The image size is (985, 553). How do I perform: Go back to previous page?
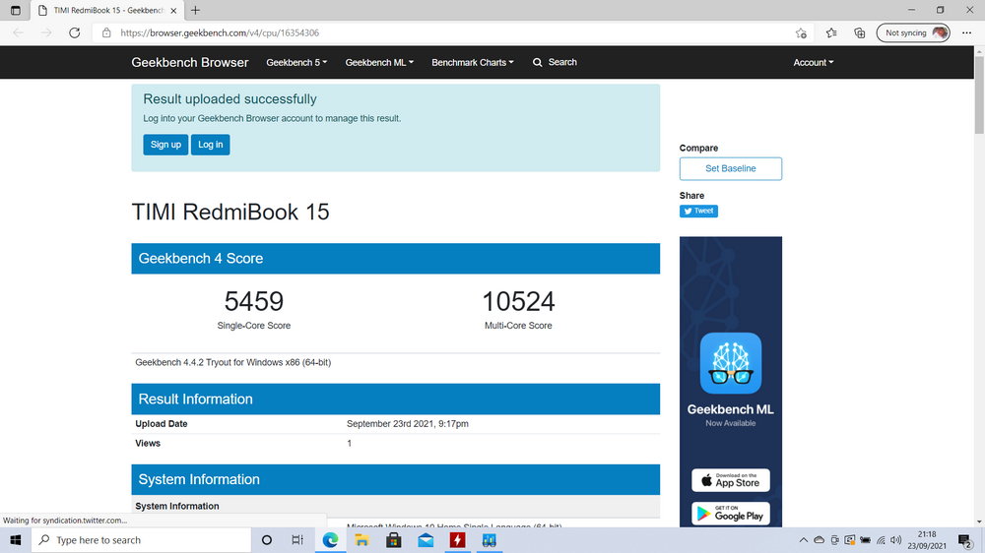coord(18,32)
